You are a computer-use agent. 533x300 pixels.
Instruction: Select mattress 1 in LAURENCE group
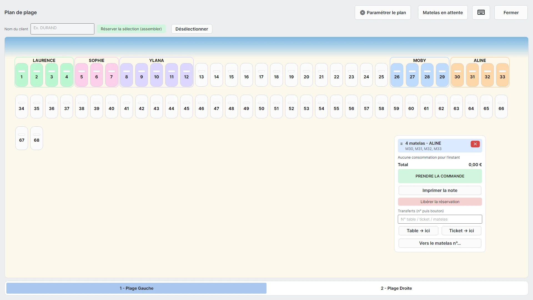pyautogui.click(x=22, y=75)
